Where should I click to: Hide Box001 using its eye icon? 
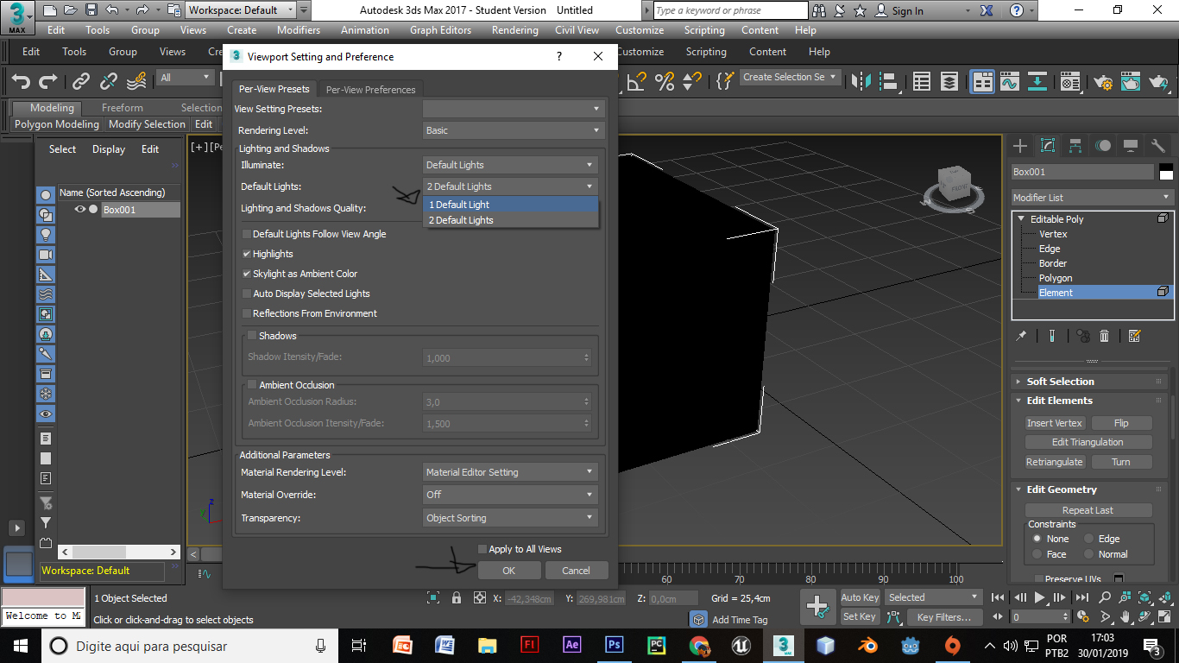(x=80, y=210)
